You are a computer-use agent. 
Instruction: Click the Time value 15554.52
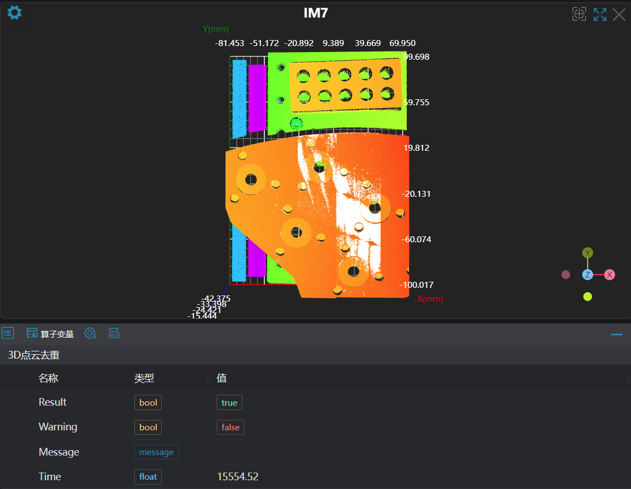pyautogui.click(x=237, y=476)
